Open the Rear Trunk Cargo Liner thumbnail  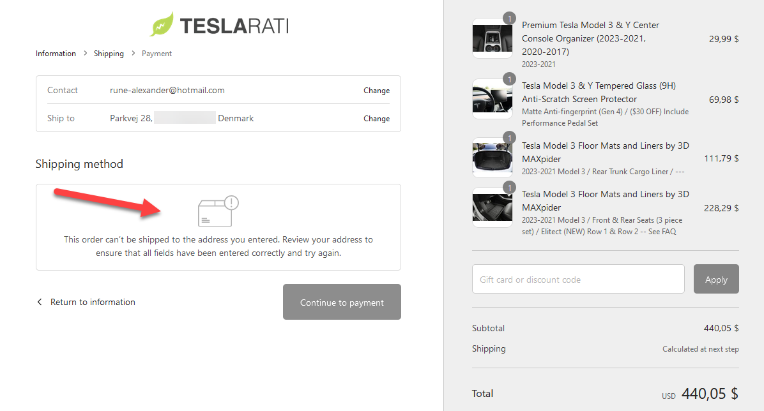492,158
